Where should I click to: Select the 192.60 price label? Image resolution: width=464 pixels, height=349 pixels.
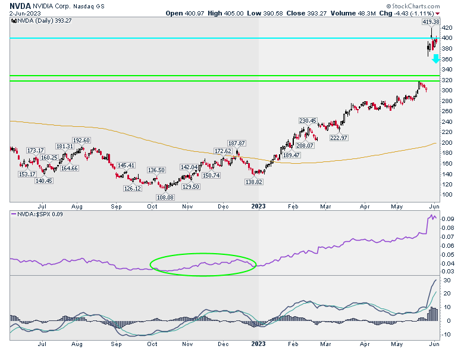pos(81,141)
